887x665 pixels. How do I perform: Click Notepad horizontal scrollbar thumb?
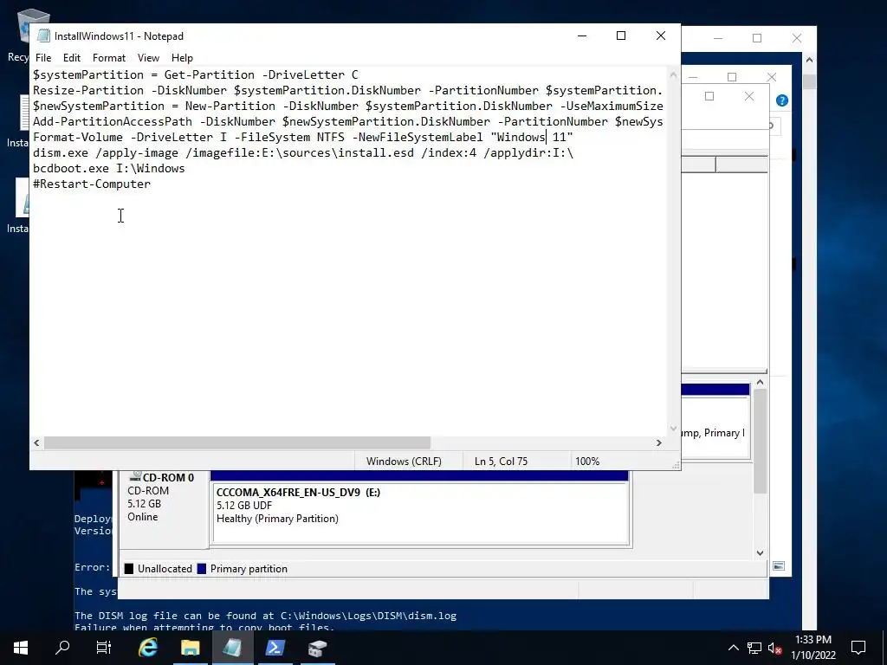pos(237,442)
